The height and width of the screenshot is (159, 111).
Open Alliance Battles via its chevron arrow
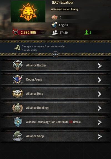(x=100, y=66)
